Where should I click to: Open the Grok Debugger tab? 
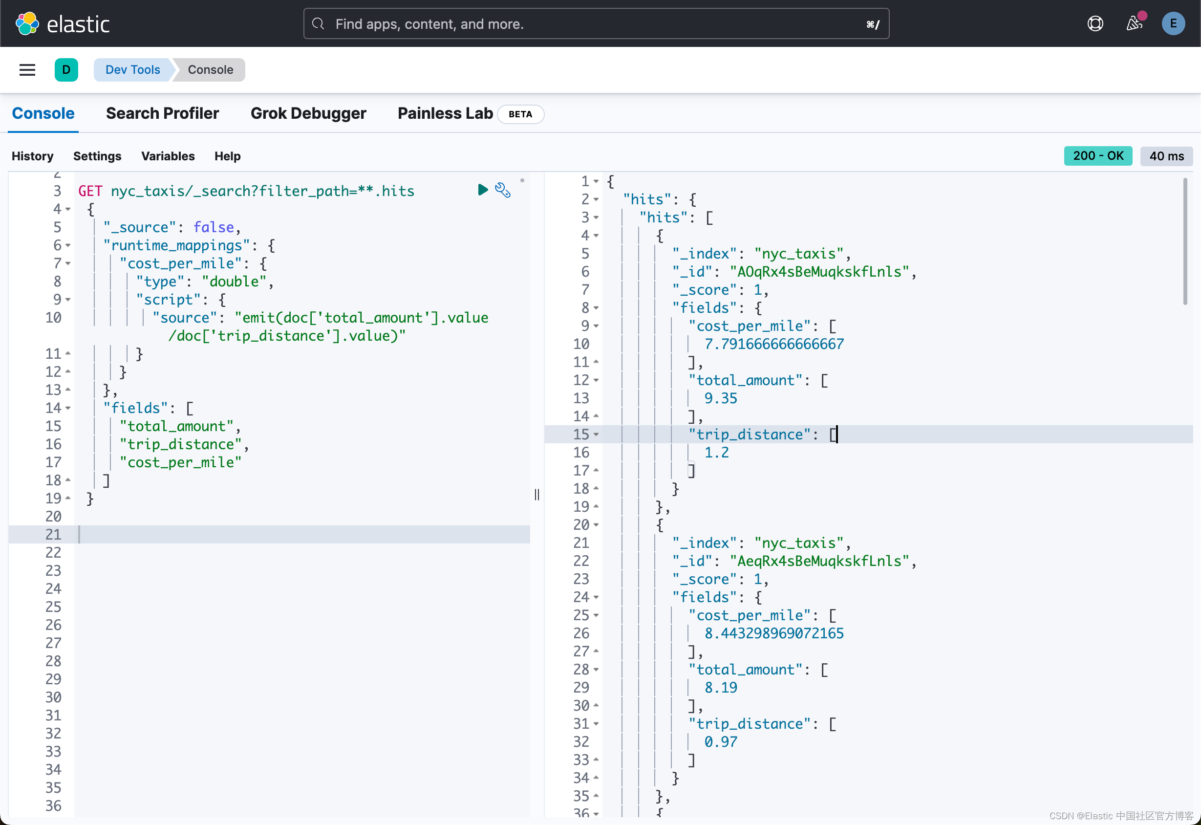308,113
